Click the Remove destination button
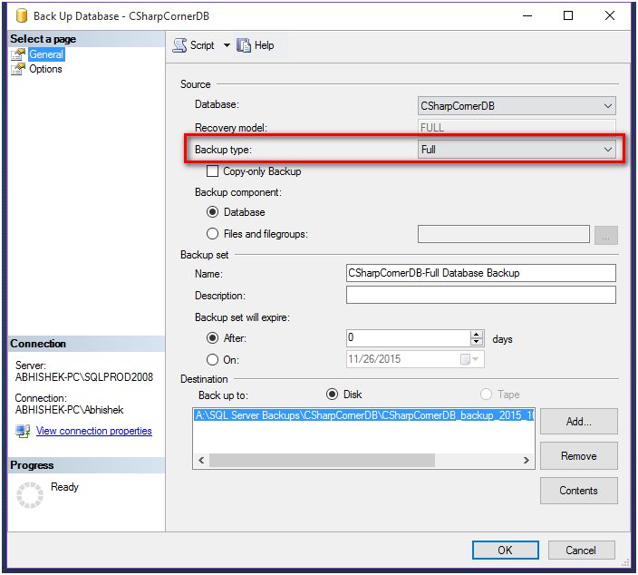Image resolution: width=638 pixels, height=575 pixels. point(578,455)
